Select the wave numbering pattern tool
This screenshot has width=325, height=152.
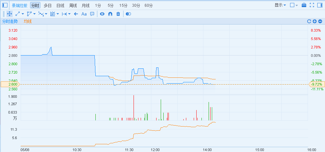(x=41, y=14)
